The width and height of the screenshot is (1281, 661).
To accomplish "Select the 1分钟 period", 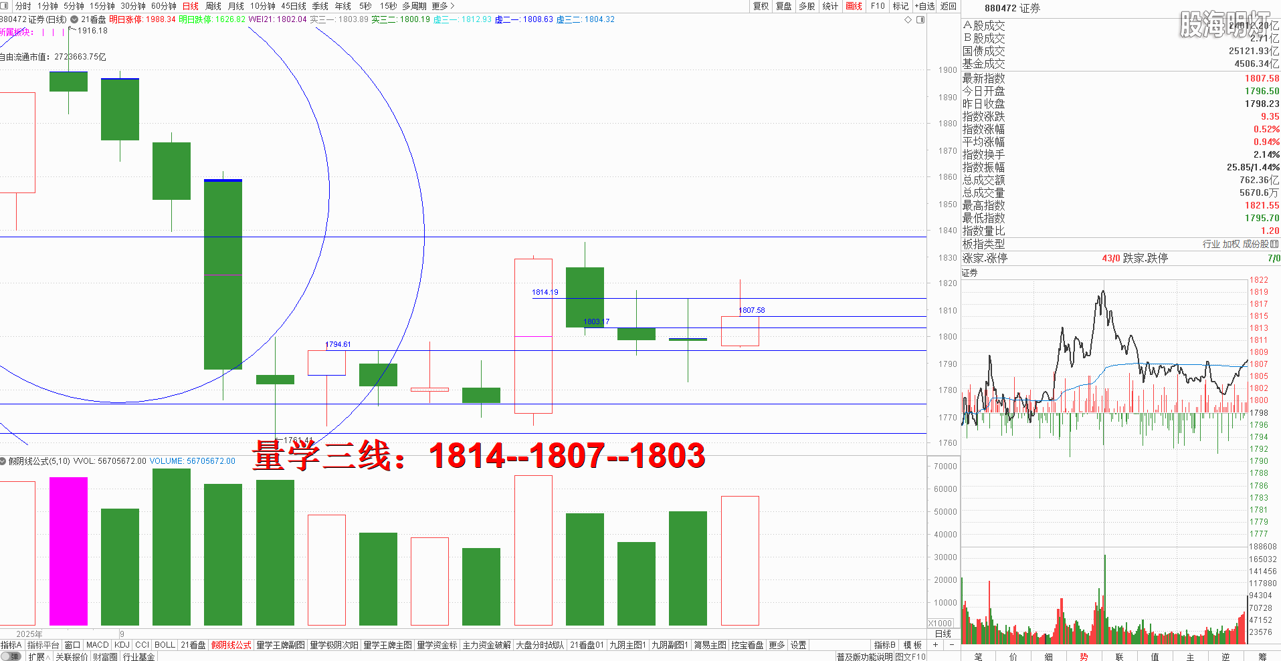I will point(47,6).
